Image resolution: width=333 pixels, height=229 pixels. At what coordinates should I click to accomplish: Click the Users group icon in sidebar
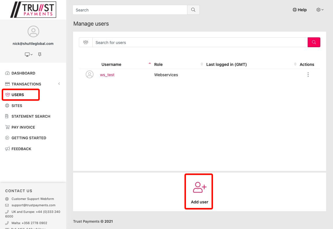tap(8, 95)
